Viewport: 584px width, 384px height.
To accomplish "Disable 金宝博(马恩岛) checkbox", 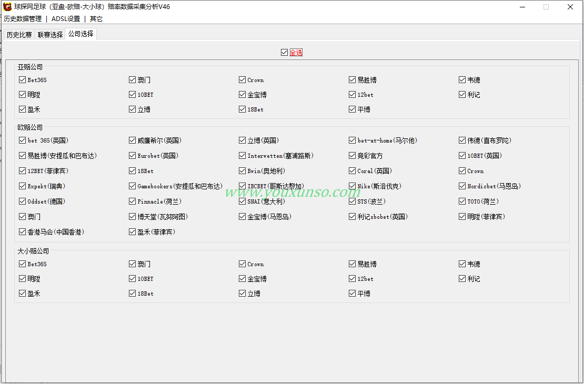I will [242, 216].
